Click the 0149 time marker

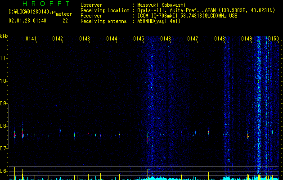pyautogui.click(x=247, y=39)
